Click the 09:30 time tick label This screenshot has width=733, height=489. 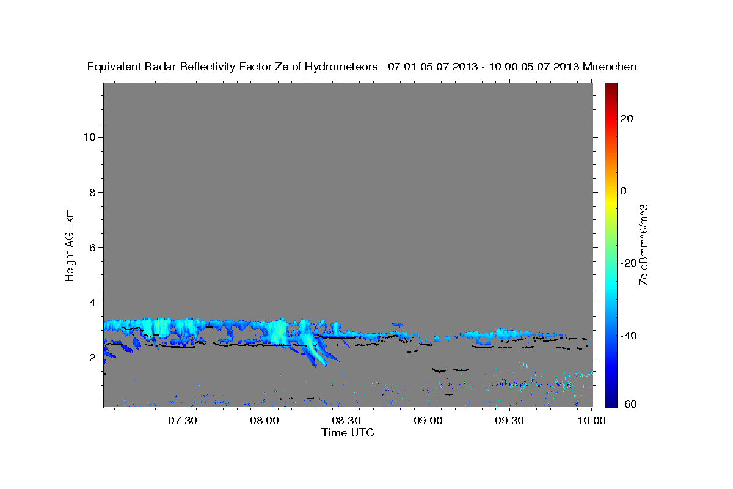[509, 421]
